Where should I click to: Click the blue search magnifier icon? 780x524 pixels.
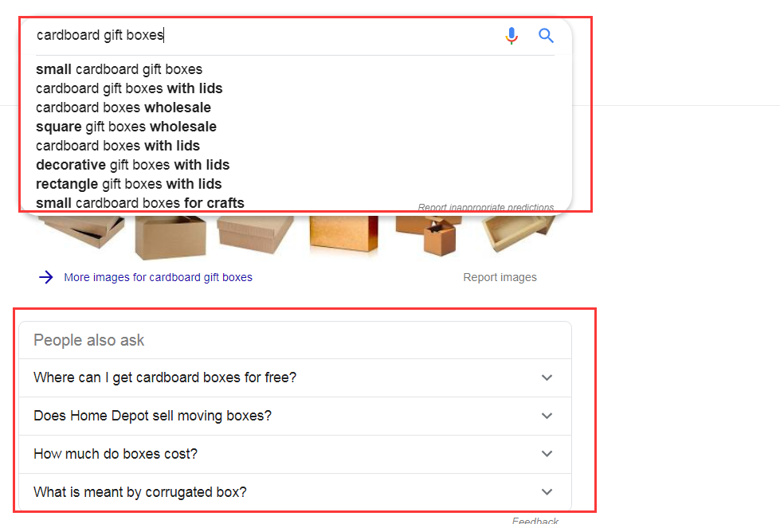(x=546, y=36)
